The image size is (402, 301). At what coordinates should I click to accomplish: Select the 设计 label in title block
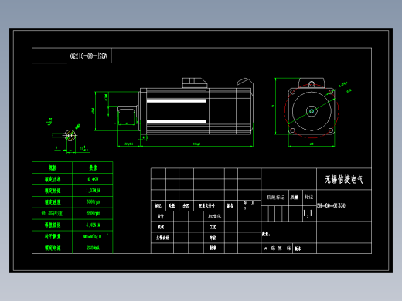(161, 216)
